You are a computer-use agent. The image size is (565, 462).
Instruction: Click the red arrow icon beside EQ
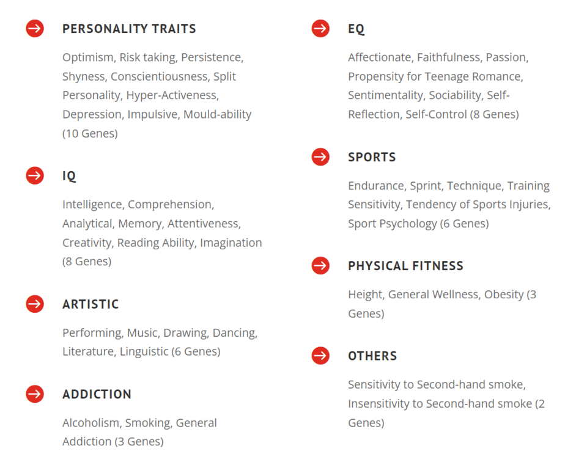click(320, 29)
